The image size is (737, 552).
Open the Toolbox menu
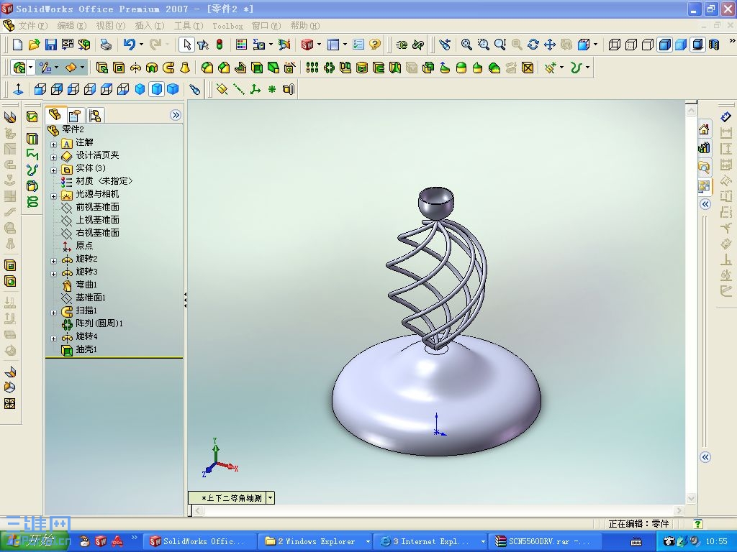(x=227, y=27)
